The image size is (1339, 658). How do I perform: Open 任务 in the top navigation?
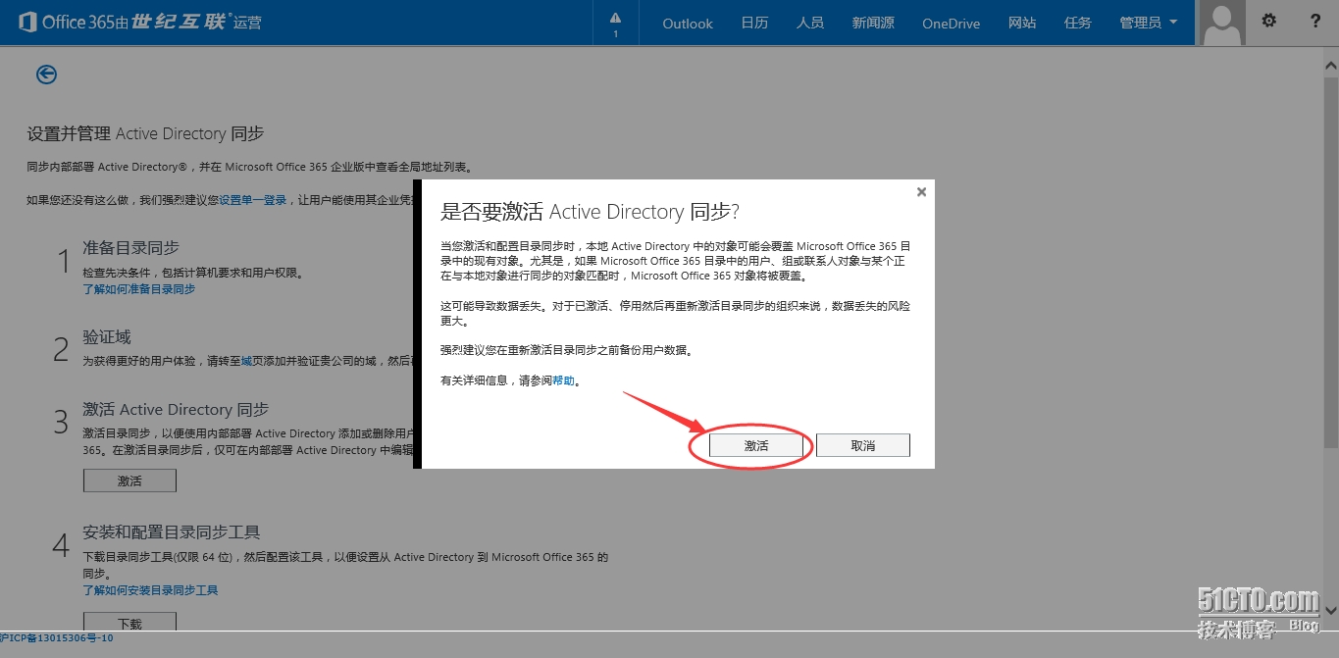coord(1077,23)
